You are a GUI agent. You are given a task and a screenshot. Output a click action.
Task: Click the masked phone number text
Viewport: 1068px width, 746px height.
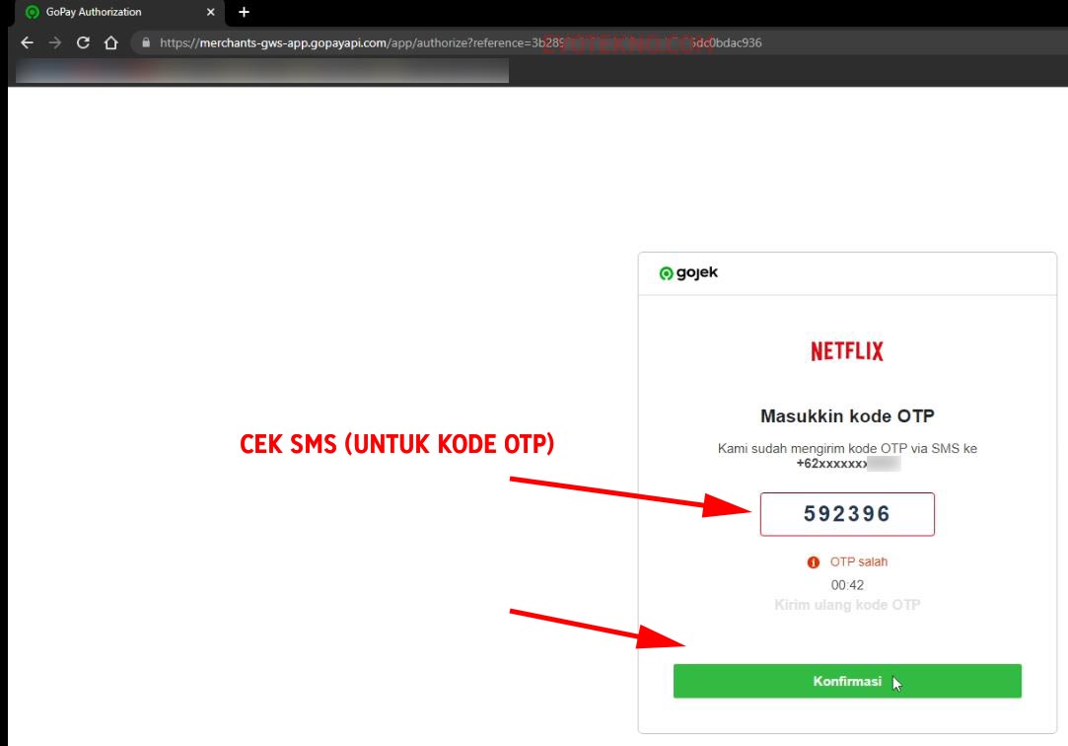pos(848,464)
